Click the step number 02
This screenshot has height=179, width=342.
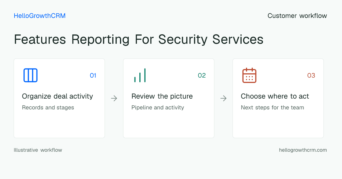pos(202,76)
